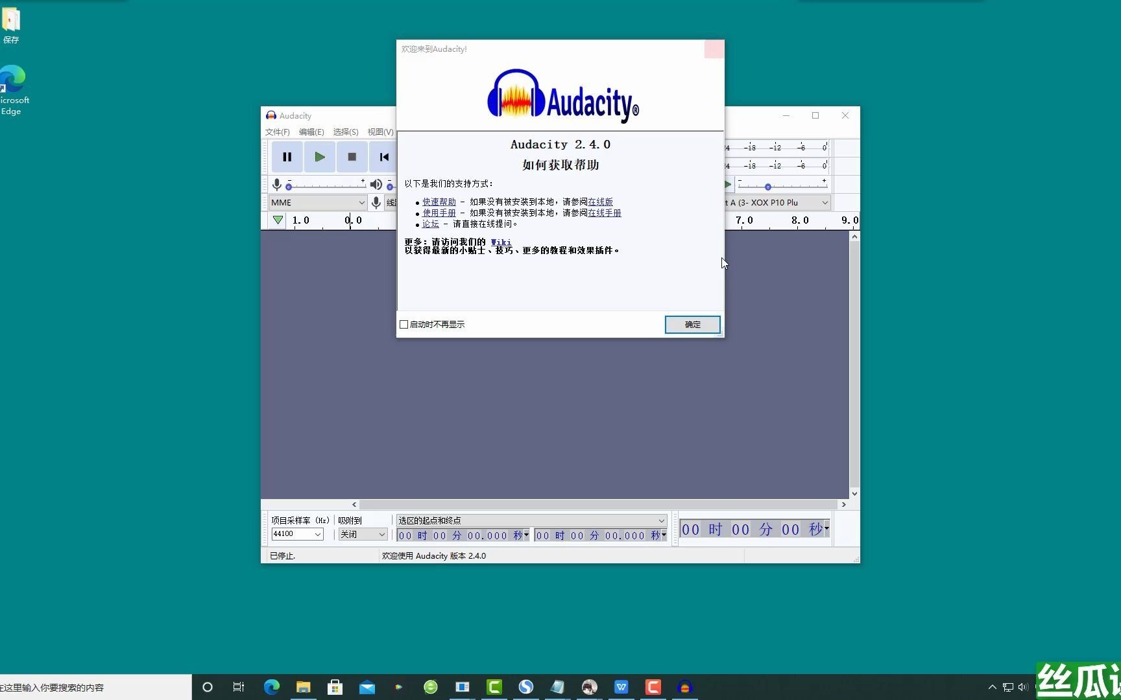Viewport: 1121px width, 700px height.
Task: Open the 编辑(E) menu
Action: click(x=311, y=132)
